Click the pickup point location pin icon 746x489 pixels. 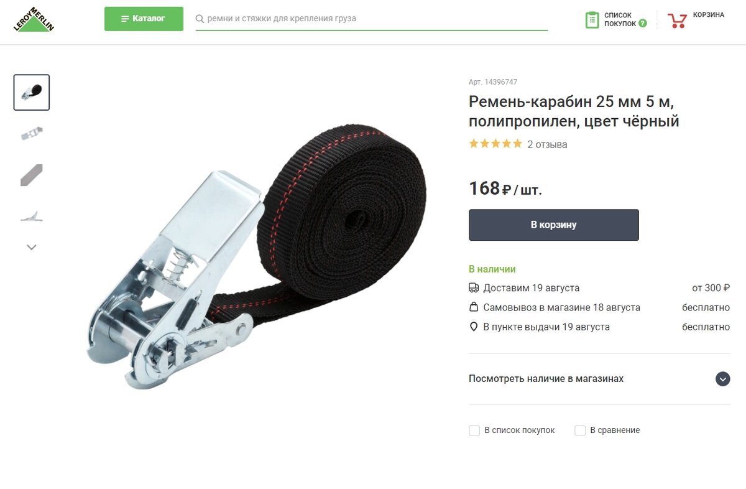pyautogui.click(x=474, y=327)
